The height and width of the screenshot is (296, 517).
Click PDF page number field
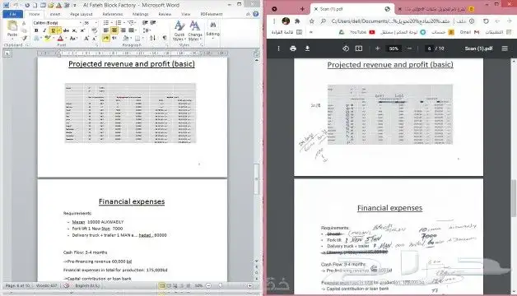pyautogui.click(x=429, y=49)
